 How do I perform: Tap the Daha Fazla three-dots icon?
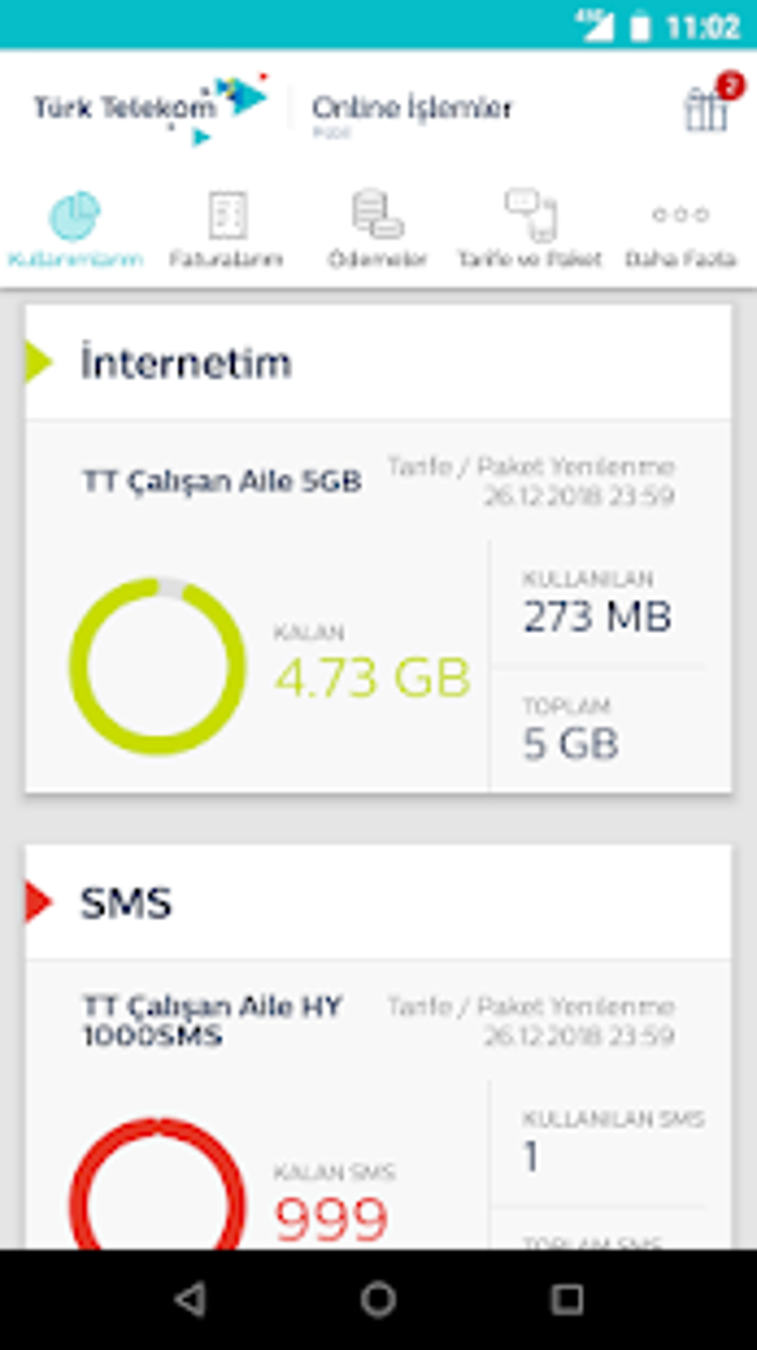(x=681, y=215)
